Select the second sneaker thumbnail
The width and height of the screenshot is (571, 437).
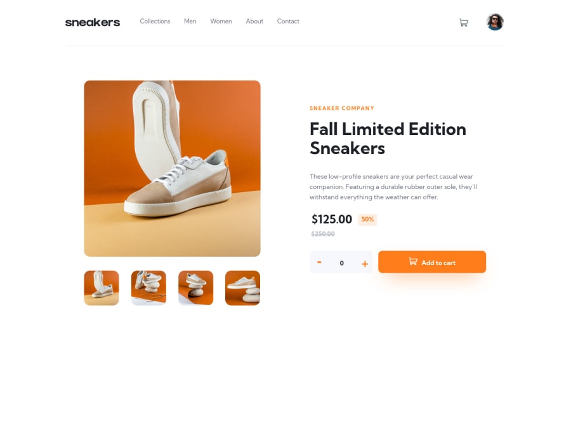tap(148, 288)
